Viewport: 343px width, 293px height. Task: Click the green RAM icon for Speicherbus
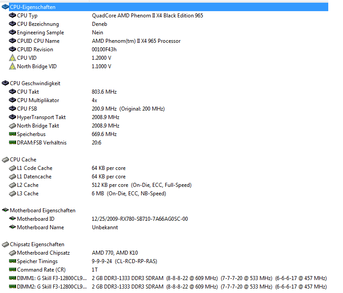13,134
